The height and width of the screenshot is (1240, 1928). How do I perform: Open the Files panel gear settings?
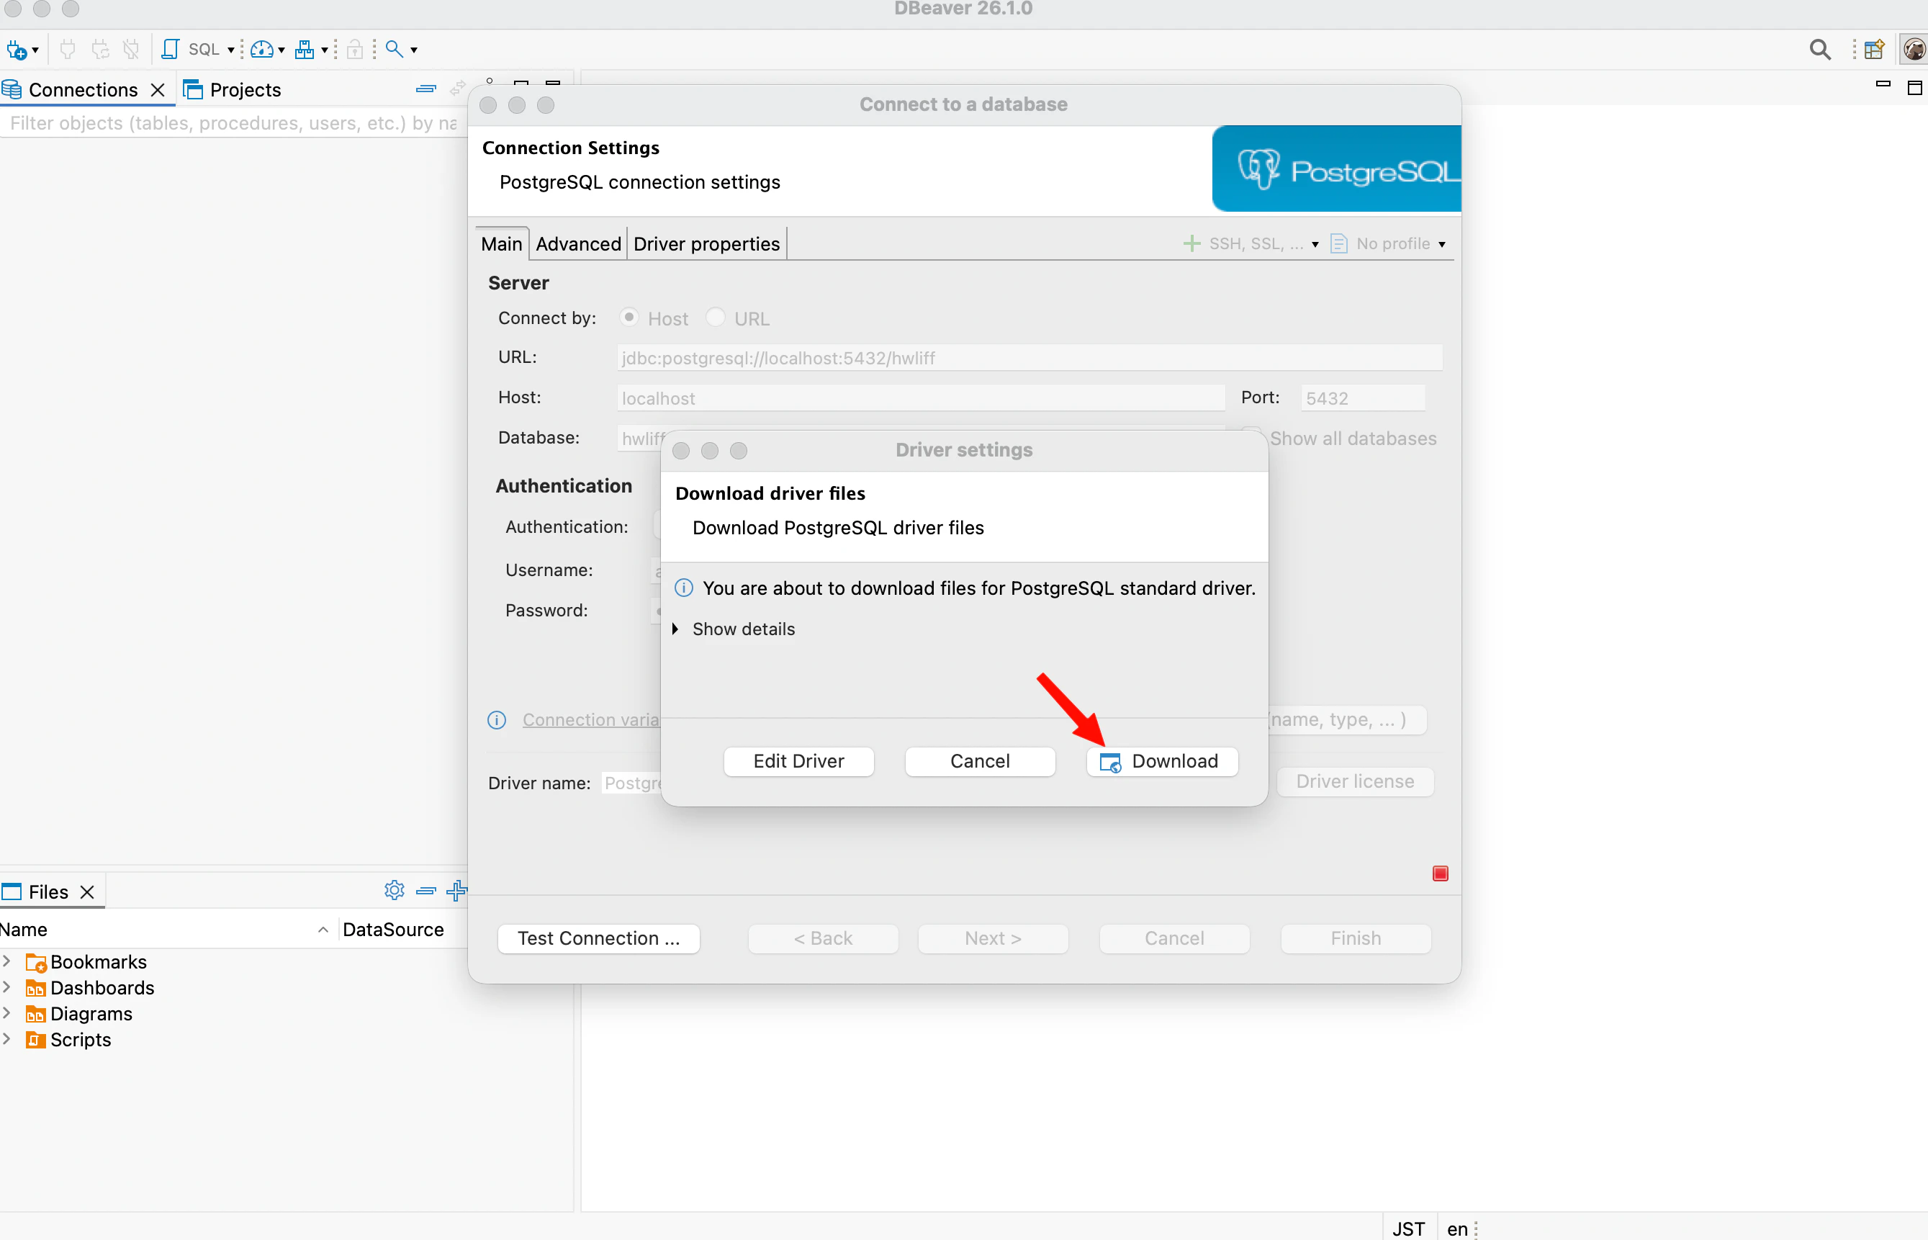395,890
